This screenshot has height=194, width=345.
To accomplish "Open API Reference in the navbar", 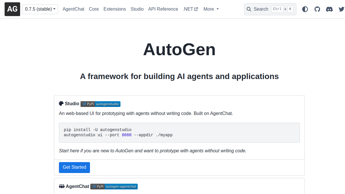I will (x=163, y=9).
